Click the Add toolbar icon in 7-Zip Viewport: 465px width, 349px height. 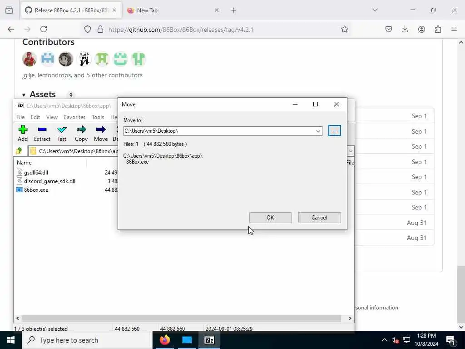pos(23,133)
